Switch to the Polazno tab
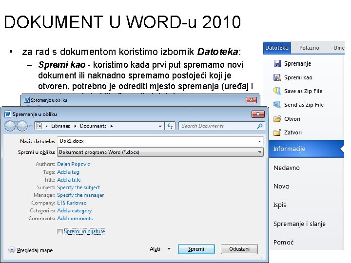The image size is (351, 263). (x=309, y=48)
